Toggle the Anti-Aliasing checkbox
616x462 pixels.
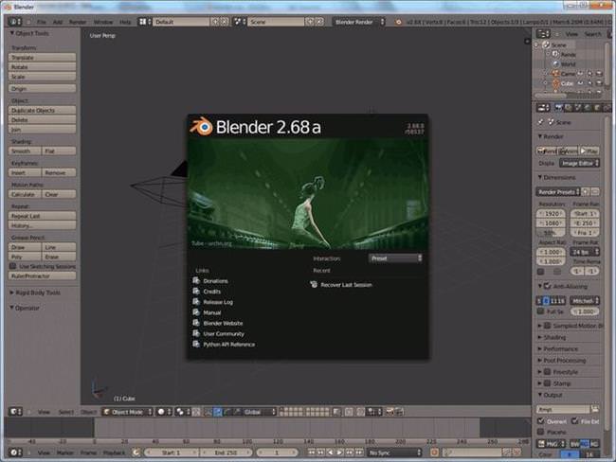(x=547, y=286)
